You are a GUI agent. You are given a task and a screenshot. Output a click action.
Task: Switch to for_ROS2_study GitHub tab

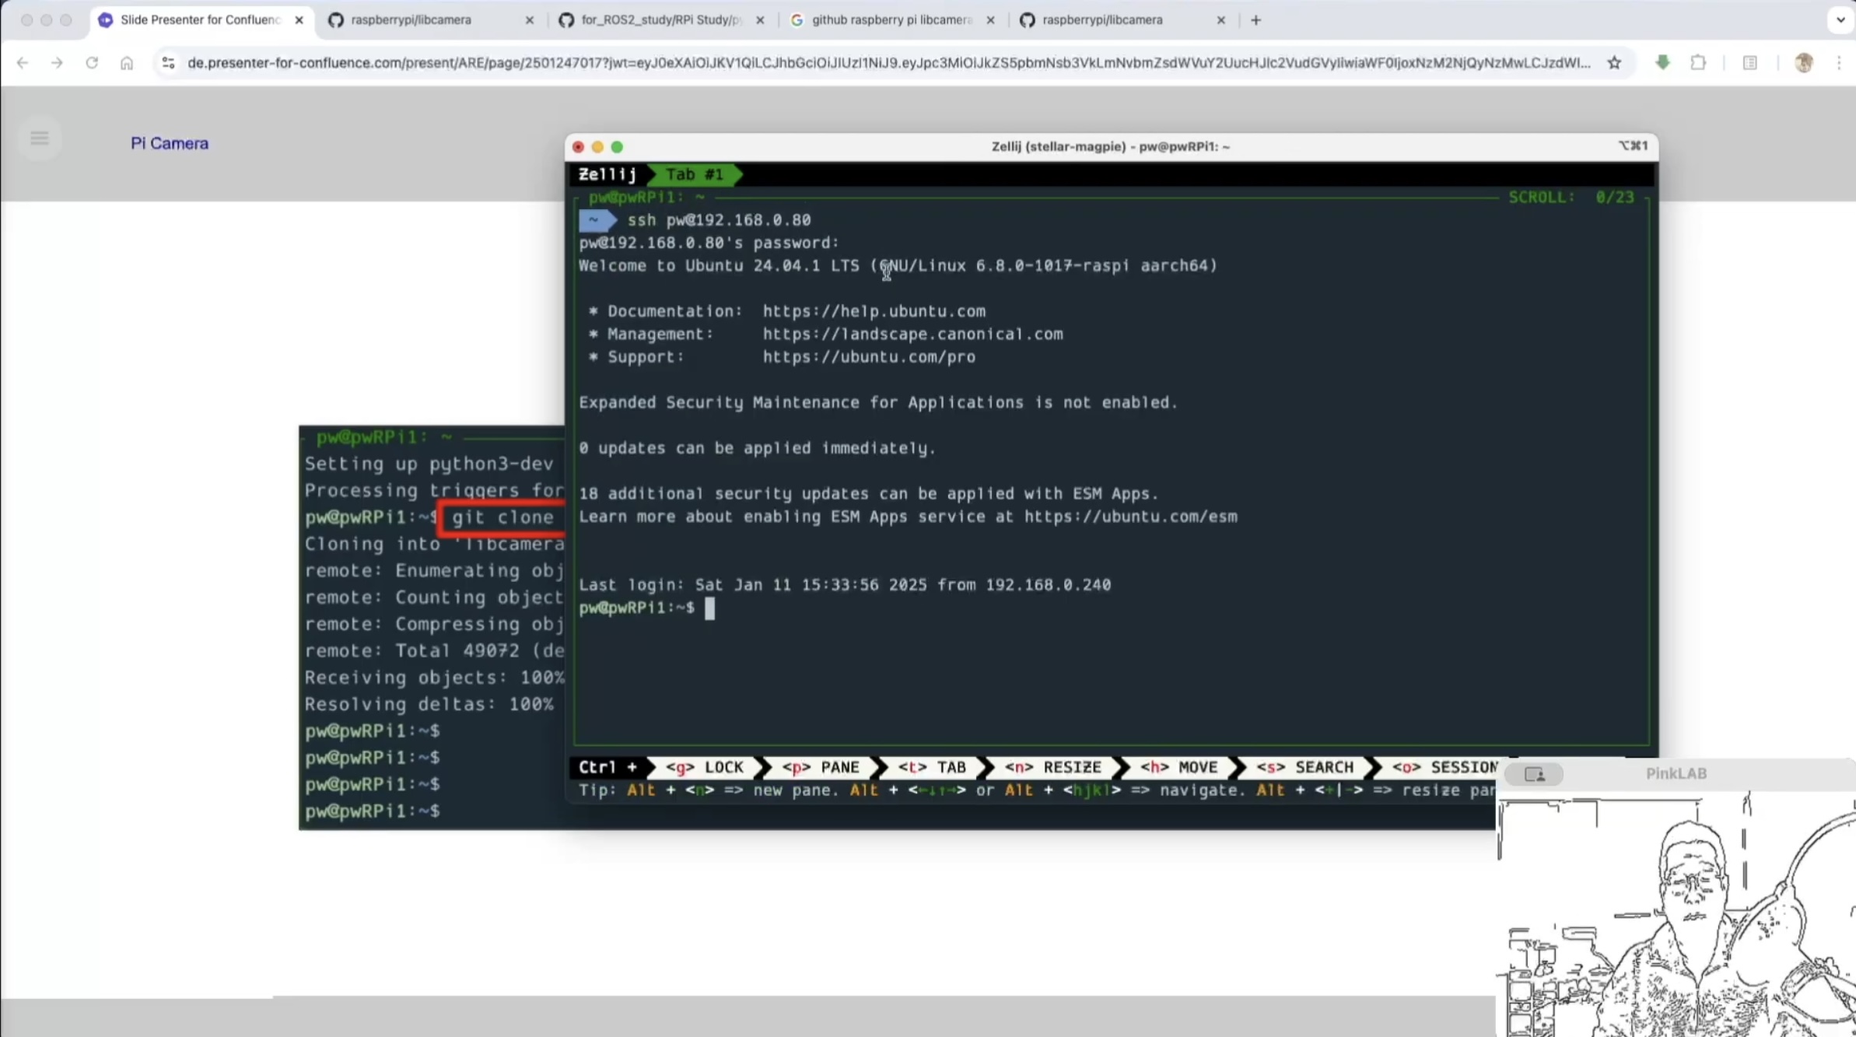tap(661, 20)
